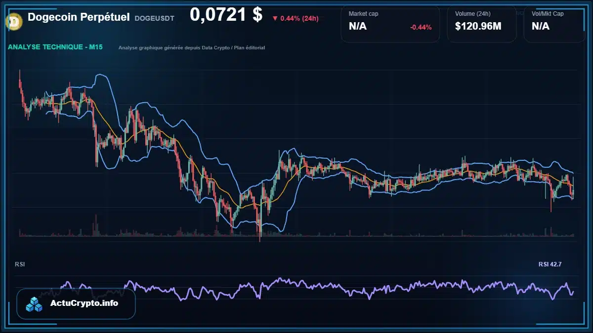
Task: Click the N/A value under Market cap
Action: pos(358,27)
